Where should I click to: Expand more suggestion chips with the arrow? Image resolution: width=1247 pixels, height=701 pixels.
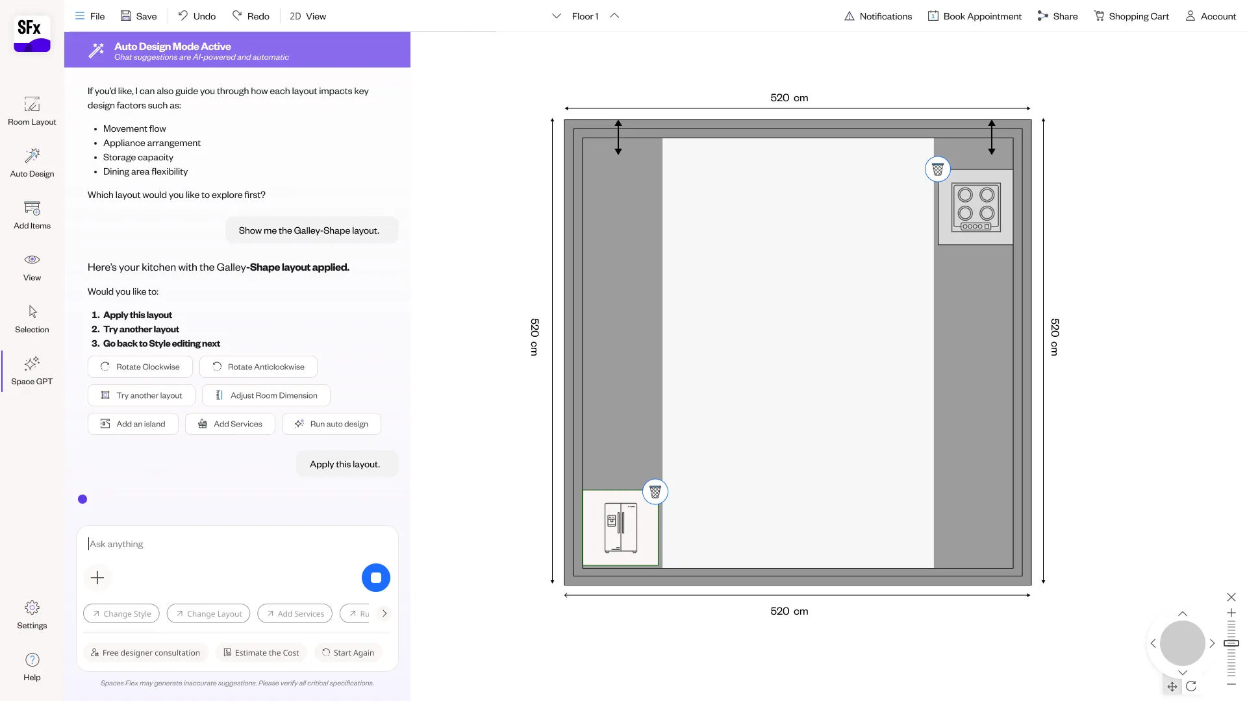click(x=384, y=613)
